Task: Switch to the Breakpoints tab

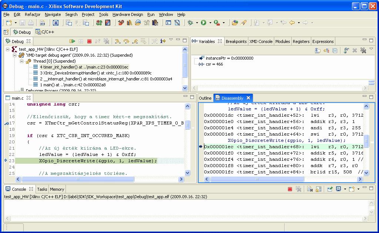Action: [236, 41]
